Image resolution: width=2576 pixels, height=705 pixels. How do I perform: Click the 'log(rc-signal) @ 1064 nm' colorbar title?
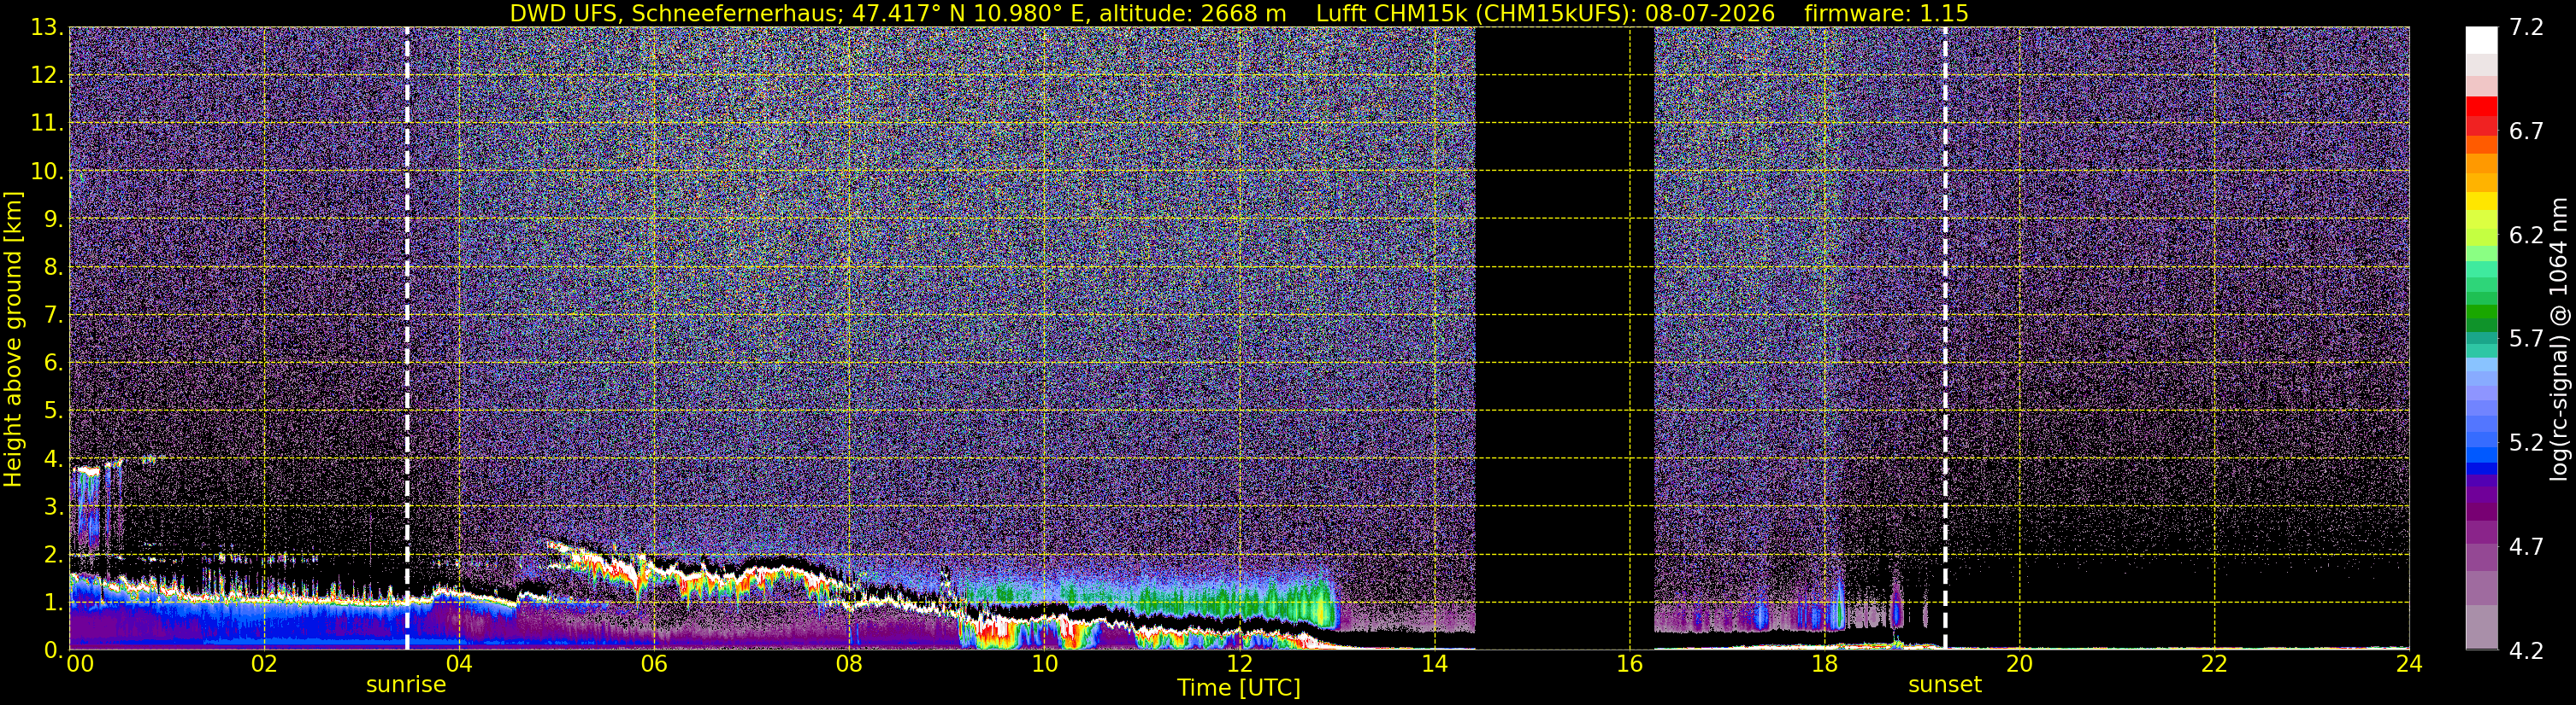2558,340
